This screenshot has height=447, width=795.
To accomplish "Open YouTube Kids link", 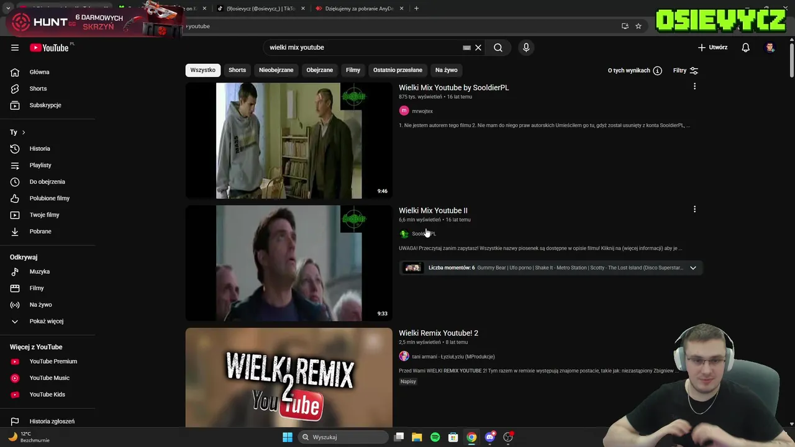I will [x=47, y=394].
